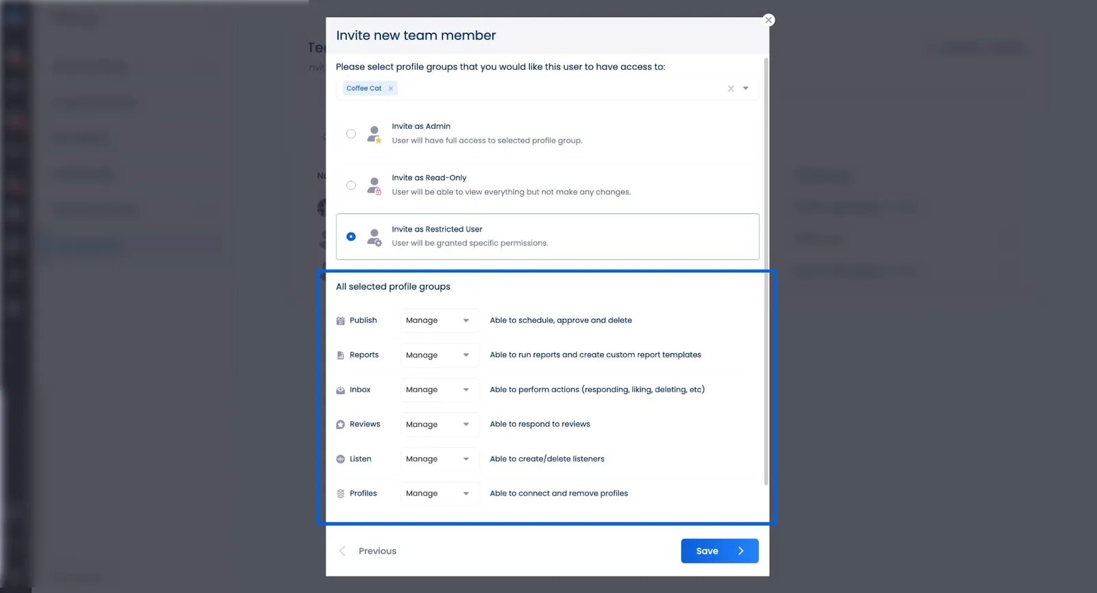Clear all selected profile groups
The width and height of the screenshot is (1097, 593).
[x=731, y=88]
